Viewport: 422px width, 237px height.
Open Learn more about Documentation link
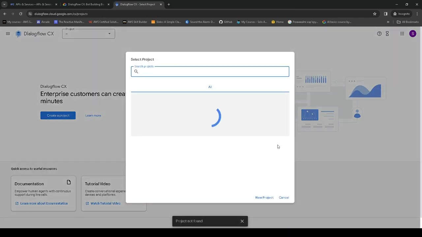[44, 203]
